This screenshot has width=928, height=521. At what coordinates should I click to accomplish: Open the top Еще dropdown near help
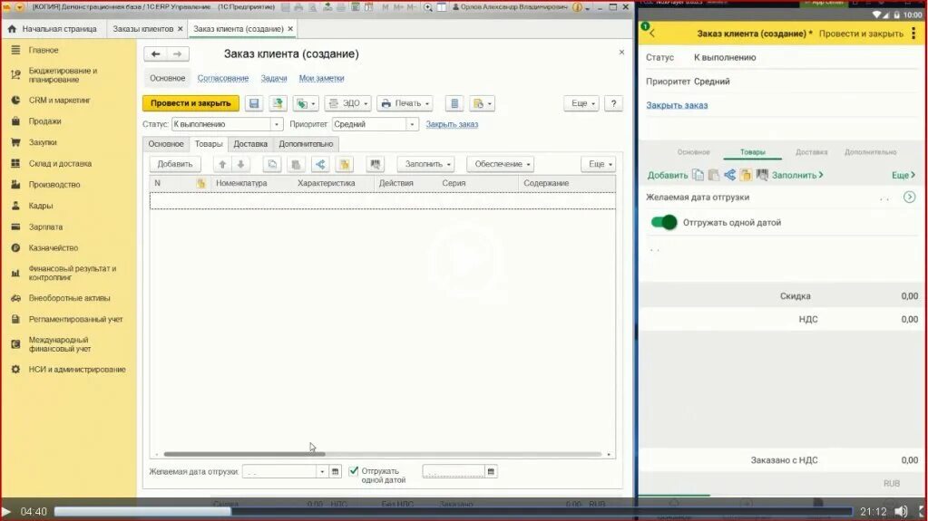pyautogui.click(x=581, y=103)
